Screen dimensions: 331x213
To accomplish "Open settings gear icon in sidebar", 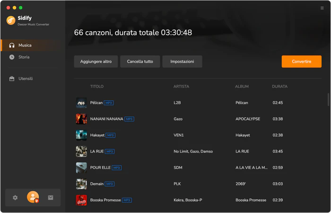I will coord(15,197).
